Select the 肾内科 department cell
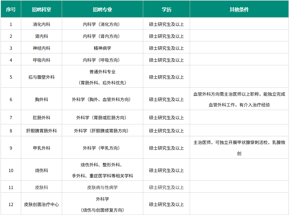The image size is (290, 215). [x=41, y=36]
